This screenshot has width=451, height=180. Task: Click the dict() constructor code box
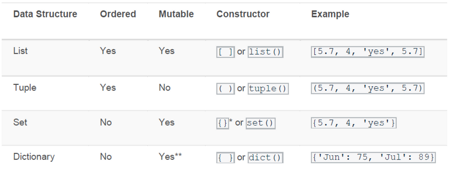(265, 158)
